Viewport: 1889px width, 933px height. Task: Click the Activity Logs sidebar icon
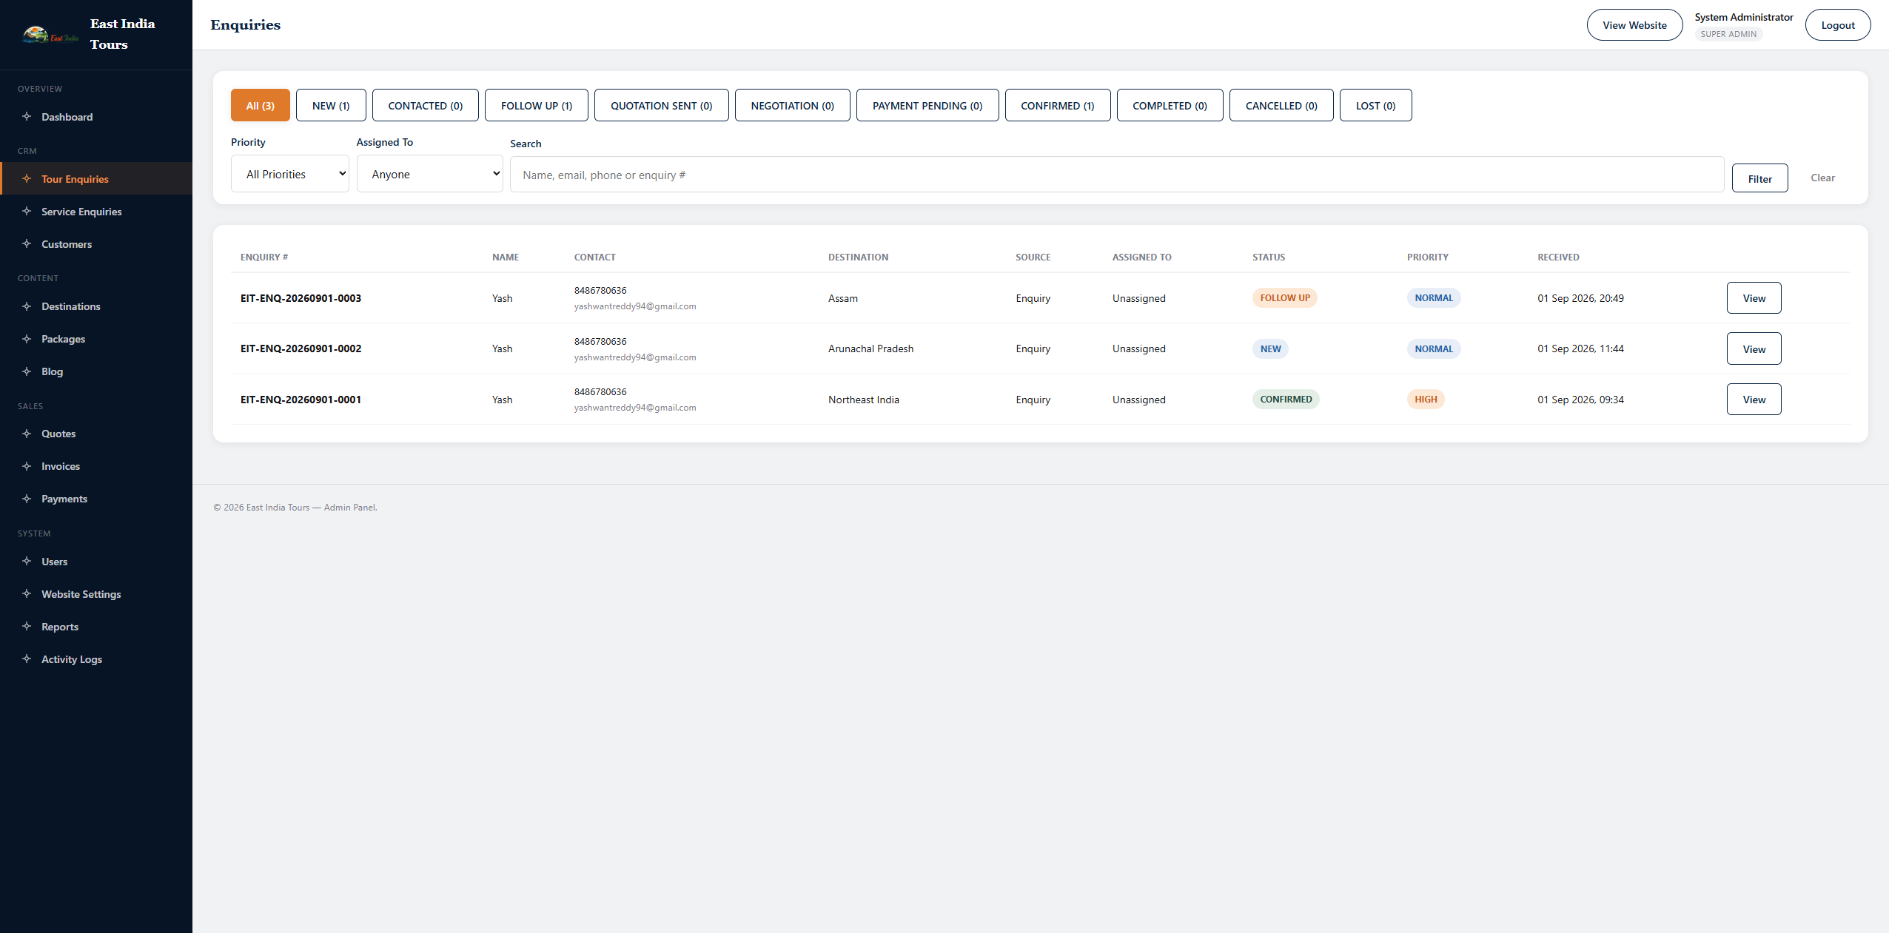27,659
